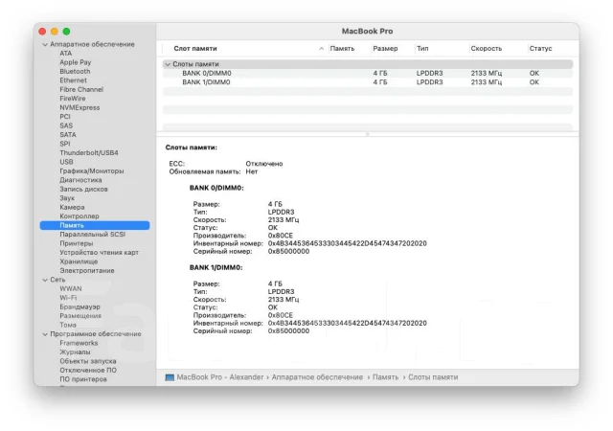The image size is (613, 431).
Task: Open Thunderbolt/USB4 in the sidebar
Action: [89, 153]
